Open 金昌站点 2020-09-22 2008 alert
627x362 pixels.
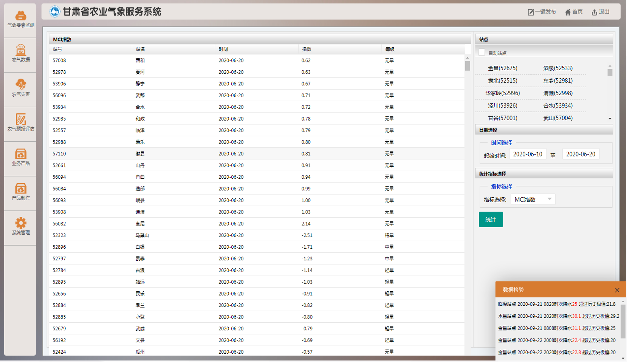click(x=557, y=340)
